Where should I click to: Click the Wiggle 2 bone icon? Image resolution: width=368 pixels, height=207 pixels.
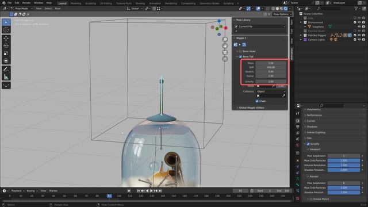click(x=244, y=45)
